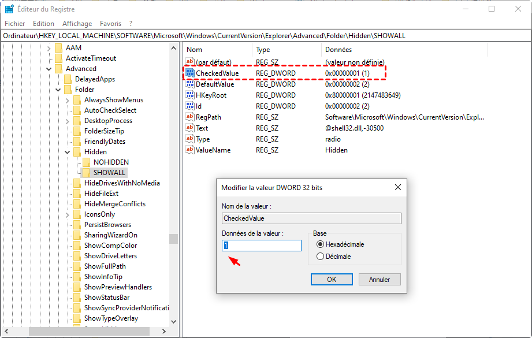This screenshot has width=532, height=338.
Task: Click the tree scroll-right arrow
Action: point(164,331)
